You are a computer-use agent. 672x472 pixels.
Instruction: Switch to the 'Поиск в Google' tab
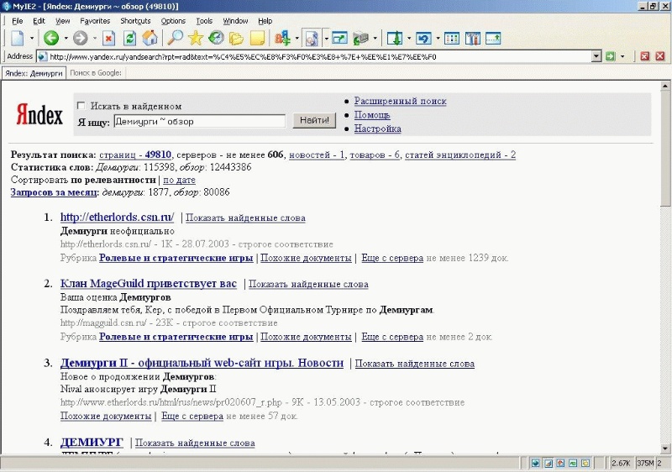(x=96, y=73)
